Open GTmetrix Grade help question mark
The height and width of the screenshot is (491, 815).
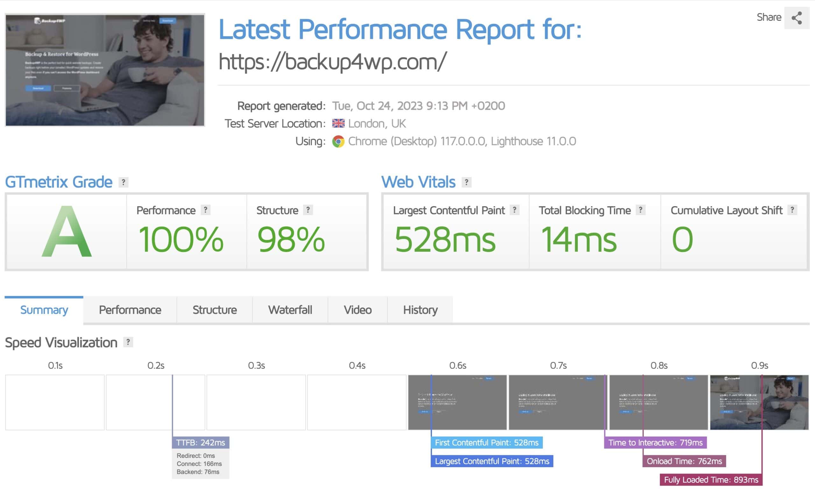coord(124,182)
